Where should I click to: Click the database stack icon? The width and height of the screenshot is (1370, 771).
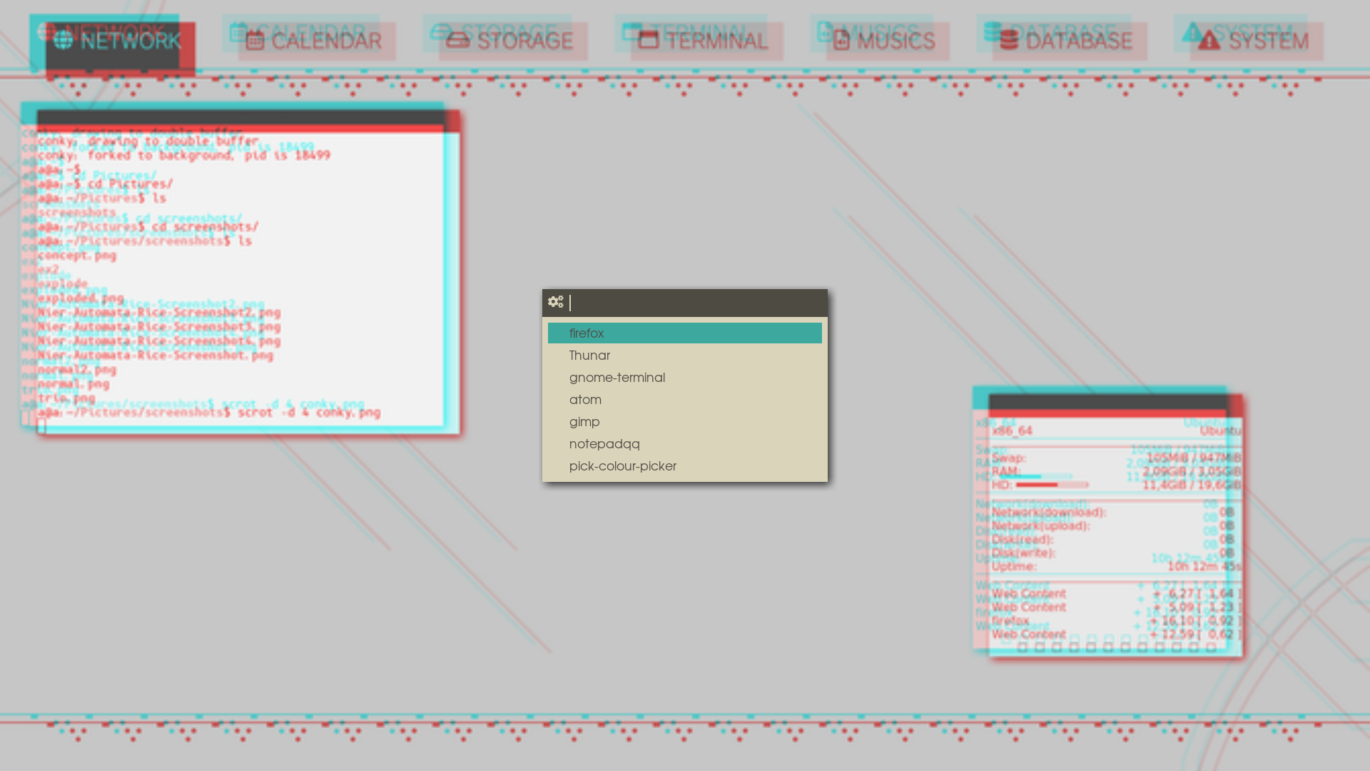point(1009,41)
